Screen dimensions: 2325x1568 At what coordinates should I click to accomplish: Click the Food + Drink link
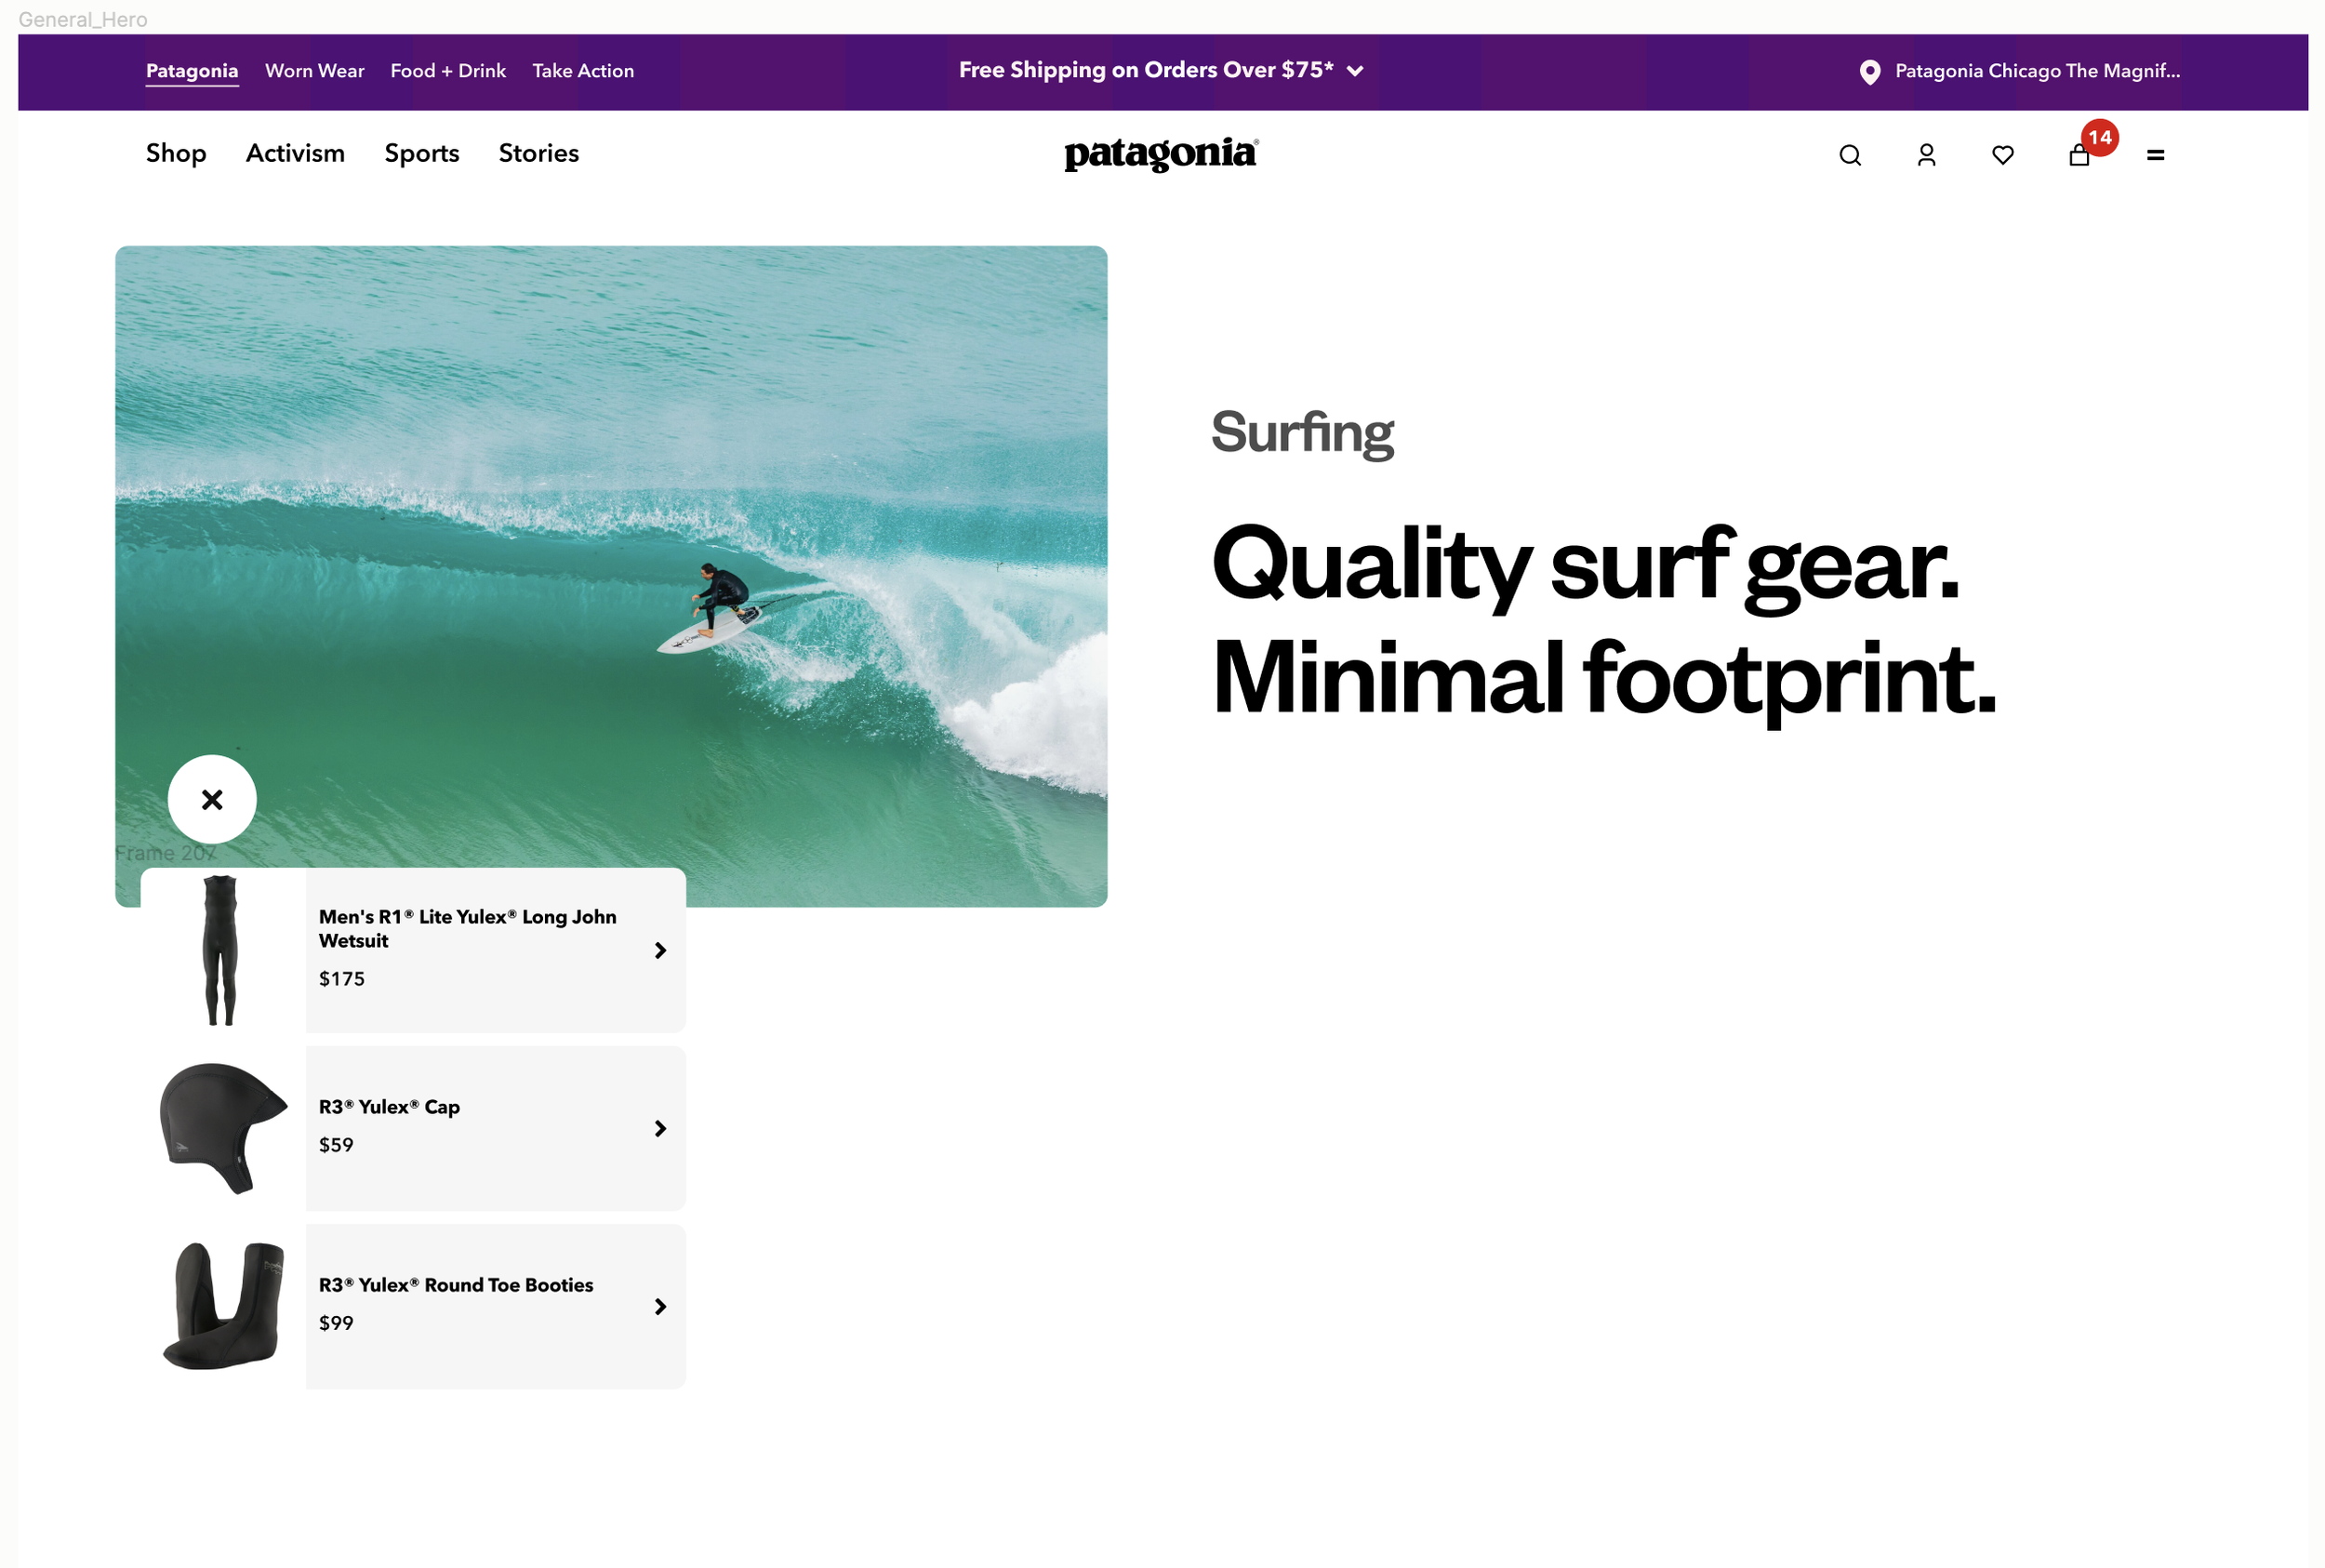pyautogui.click(x=448, y=71)
